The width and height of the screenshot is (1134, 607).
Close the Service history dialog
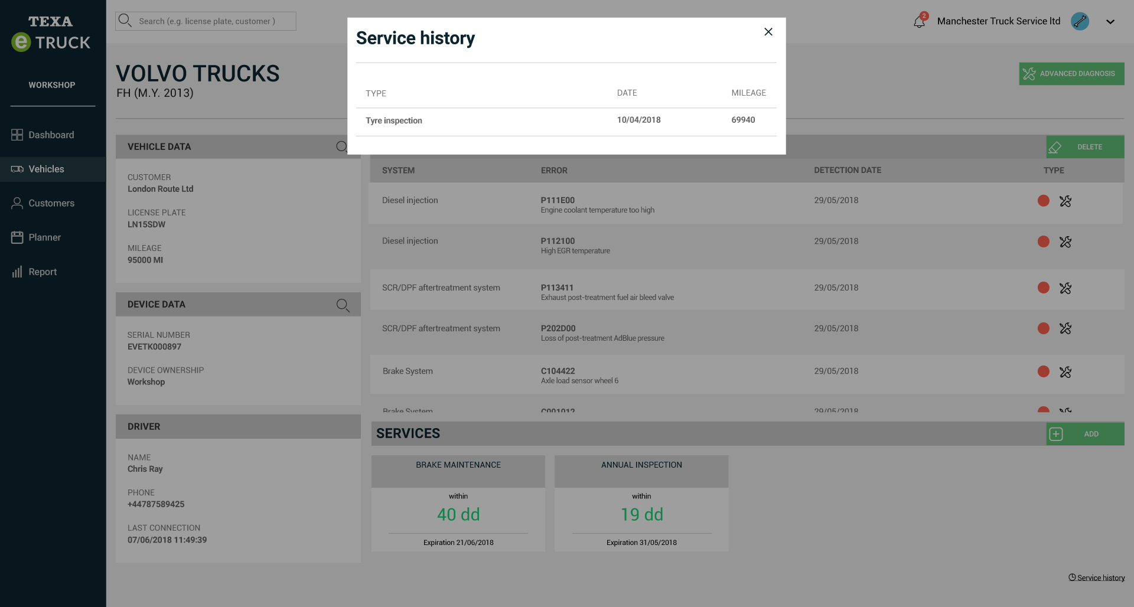[768, 32]
